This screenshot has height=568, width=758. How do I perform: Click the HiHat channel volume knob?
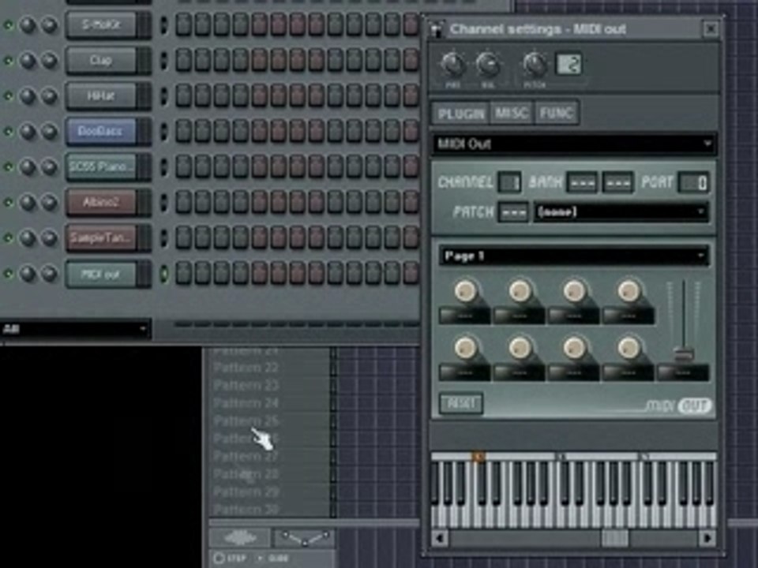pos(49,95)
